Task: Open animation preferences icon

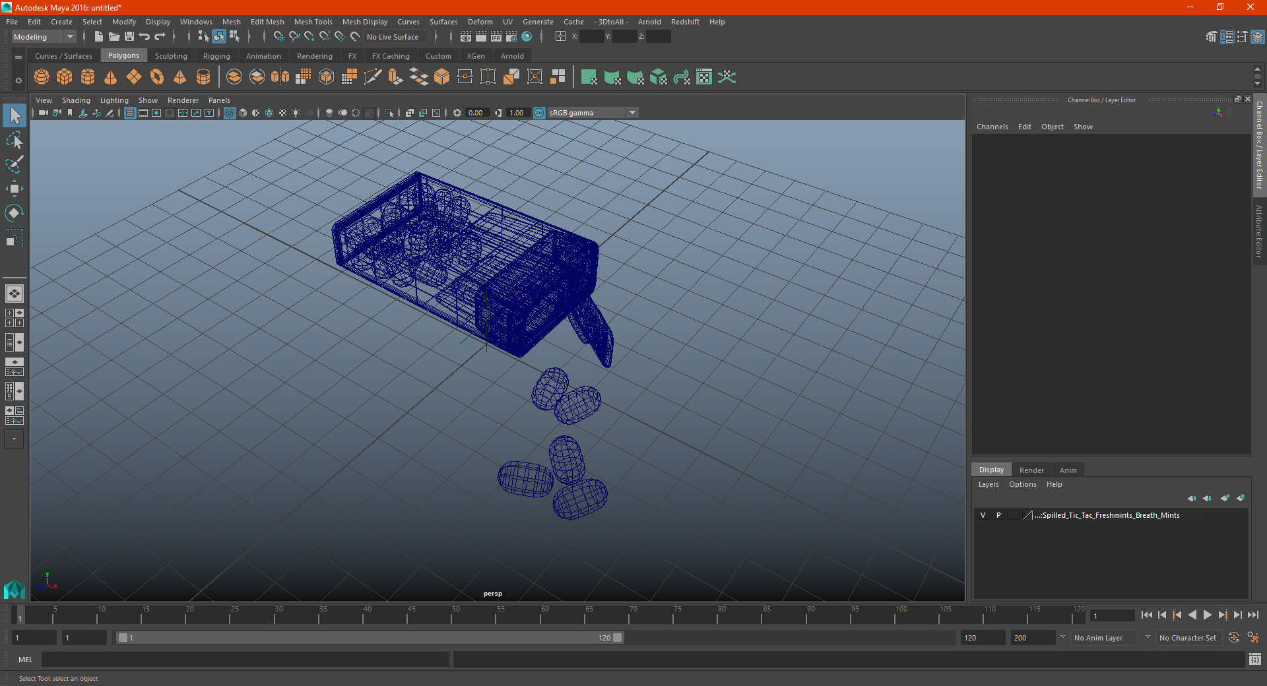Action: (1253, 638)
